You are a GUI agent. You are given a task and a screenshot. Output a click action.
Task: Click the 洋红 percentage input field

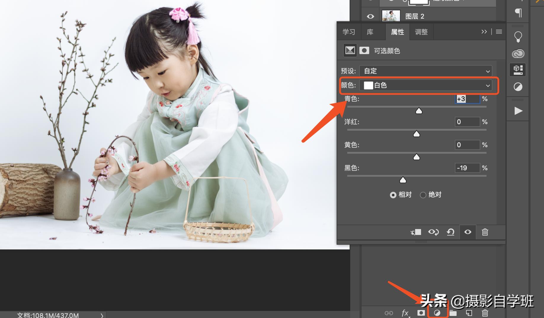click(467, 122)
